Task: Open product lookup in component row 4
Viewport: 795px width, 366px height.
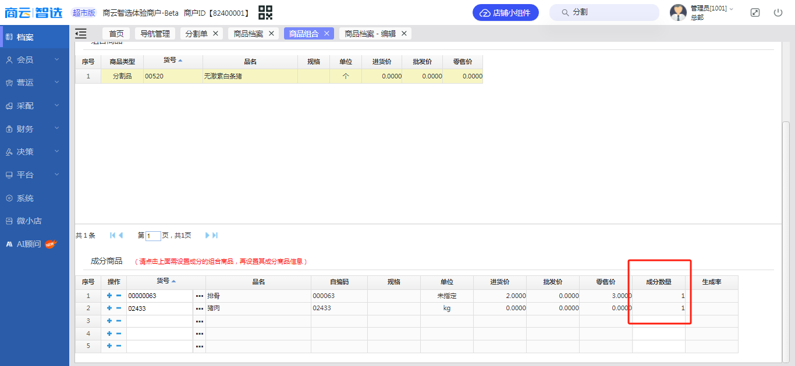Action: pyautogui.click(x=200, y=334)
